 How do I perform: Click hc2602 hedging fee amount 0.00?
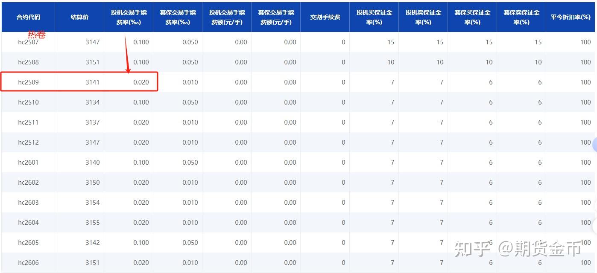[290, 183]
